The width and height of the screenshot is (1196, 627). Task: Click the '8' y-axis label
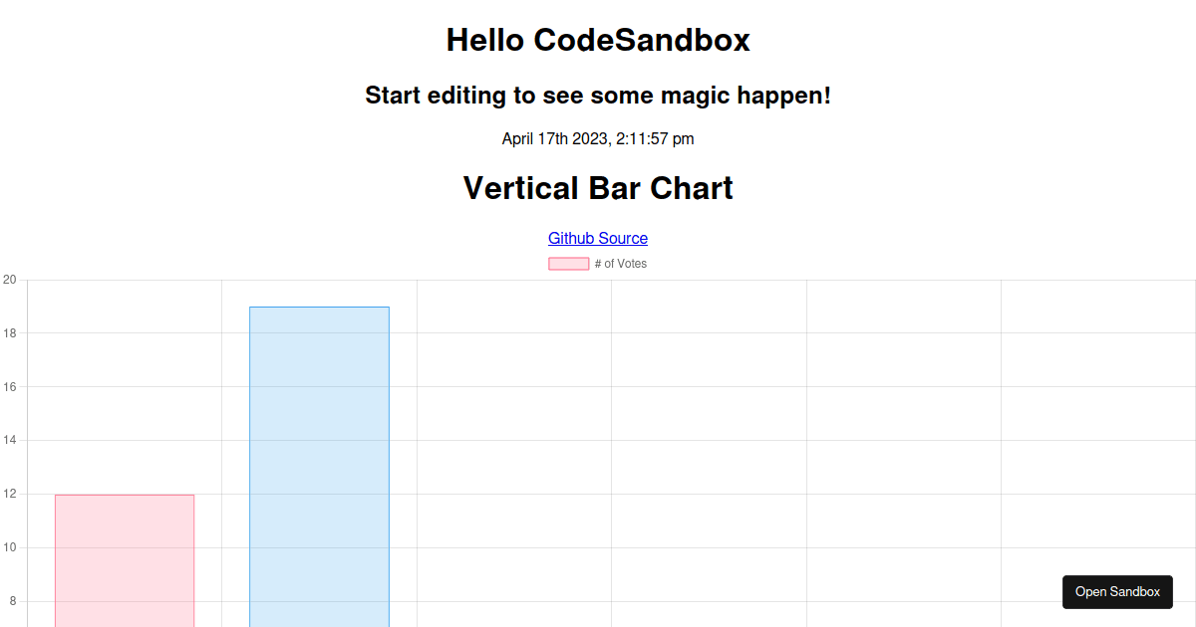[13, 600]
